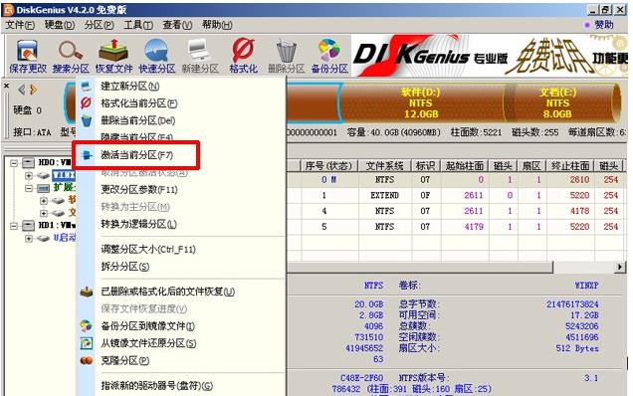Choose 格式化当前分区(F) in the context menu
This screenshot has width=633, height=396.
pyautogui.click(x=182, y=103)
